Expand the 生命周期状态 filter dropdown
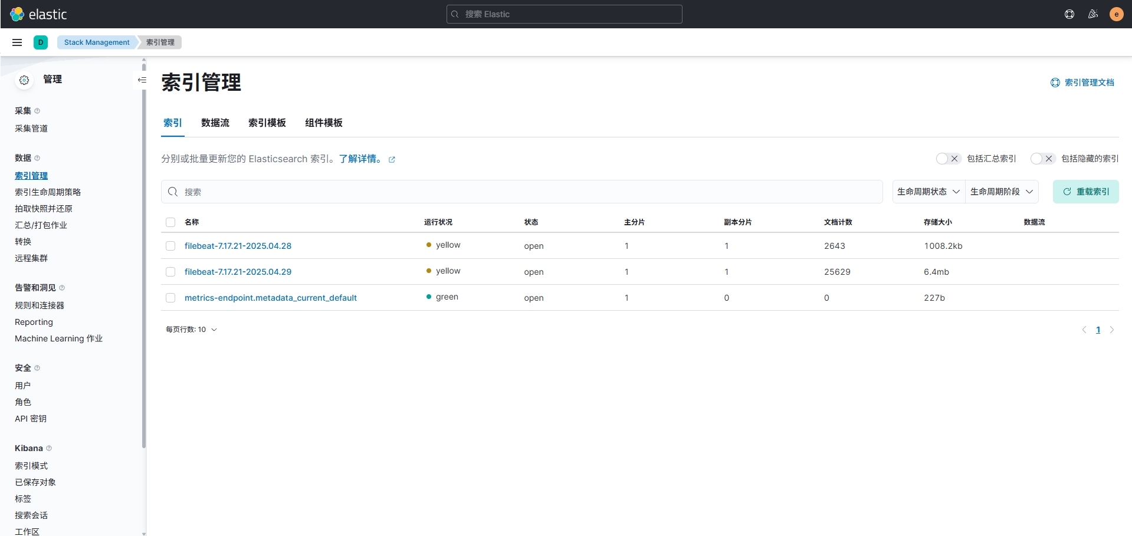Viewport: 1132px width, 536px height. (x=928, y=192)
